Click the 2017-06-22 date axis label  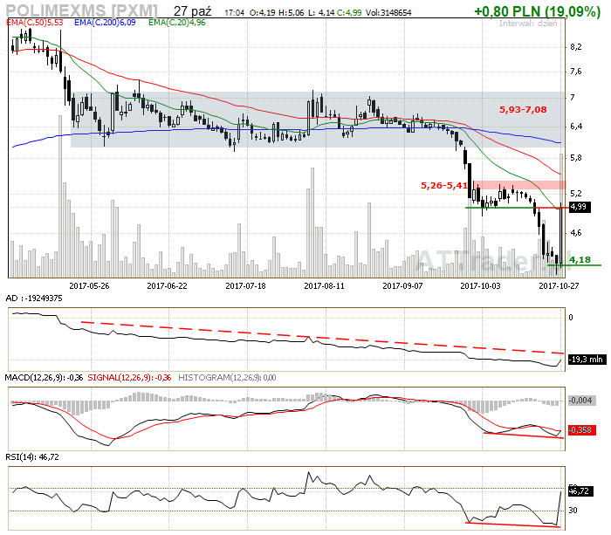point(168,286)
